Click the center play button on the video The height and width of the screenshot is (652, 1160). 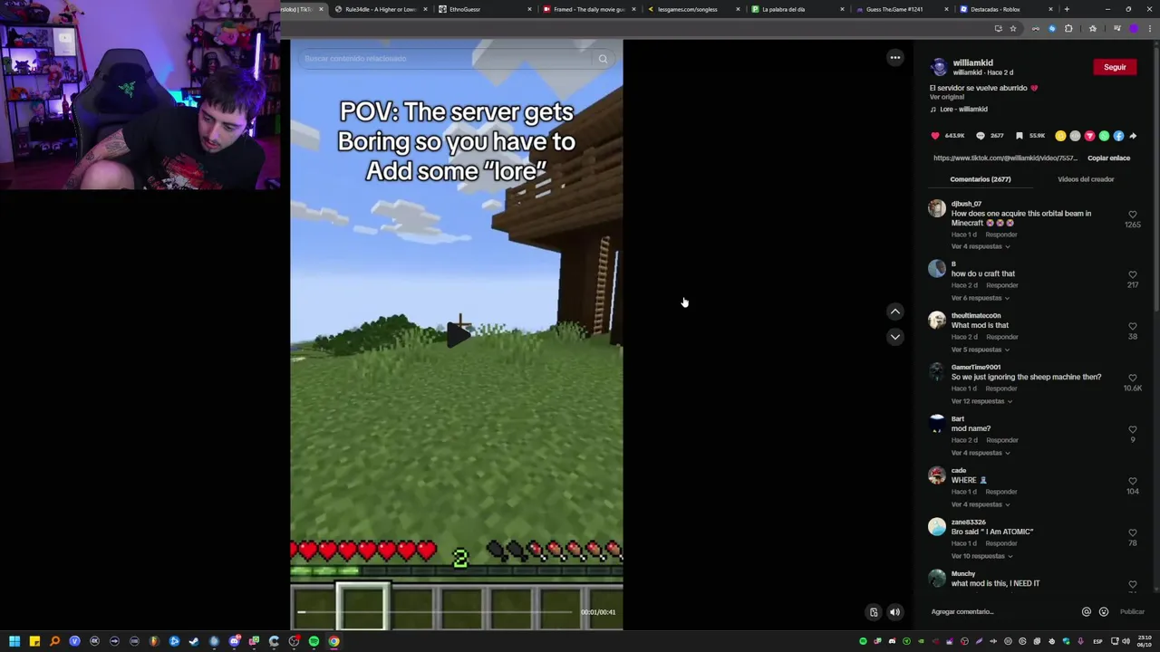pyautogui.click(x=457, y=334)
